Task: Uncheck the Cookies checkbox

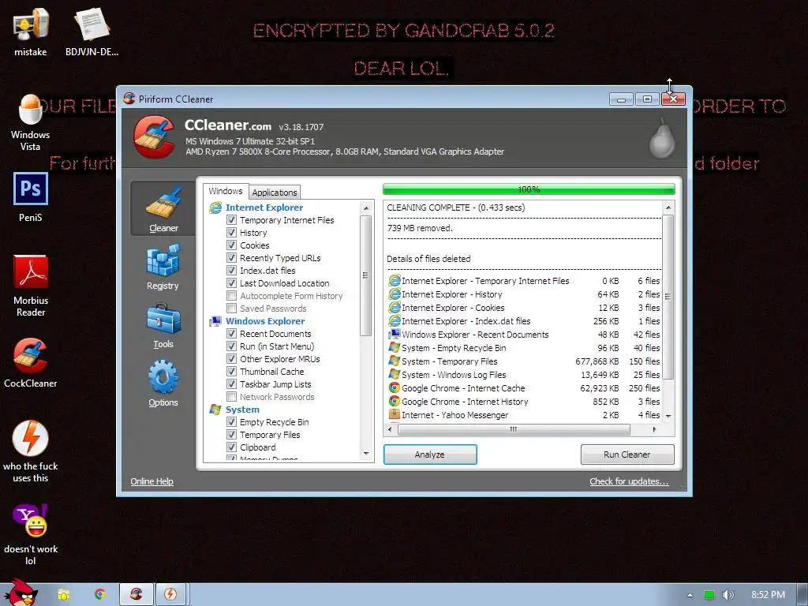Action: pyautogui.click(x=232, y=245)
